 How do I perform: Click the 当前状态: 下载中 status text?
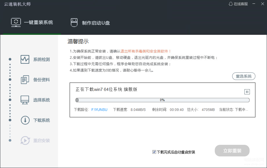coord(233,110)
